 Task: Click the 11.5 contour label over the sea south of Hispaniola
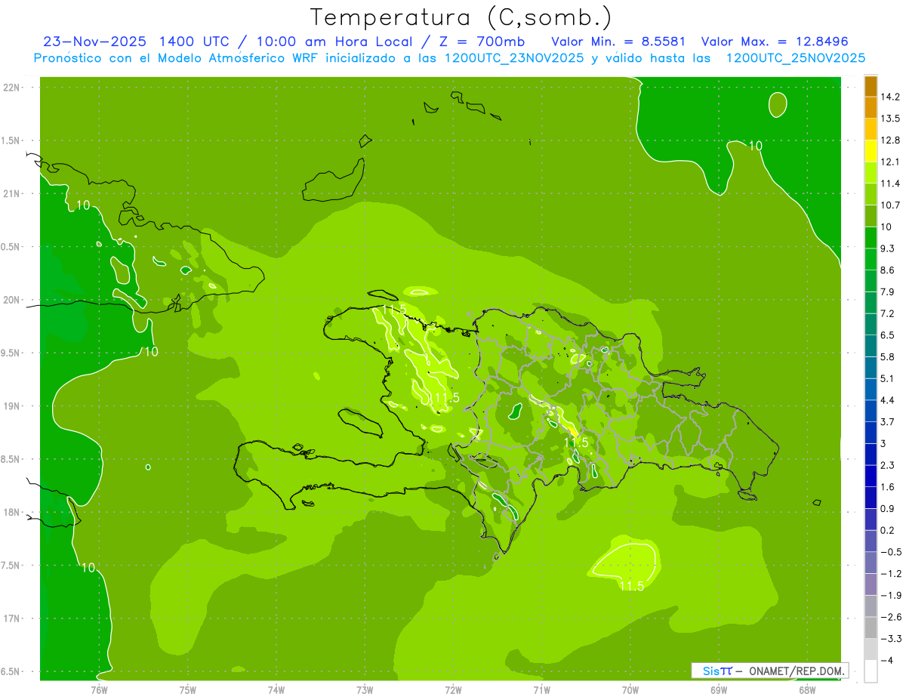631,586
